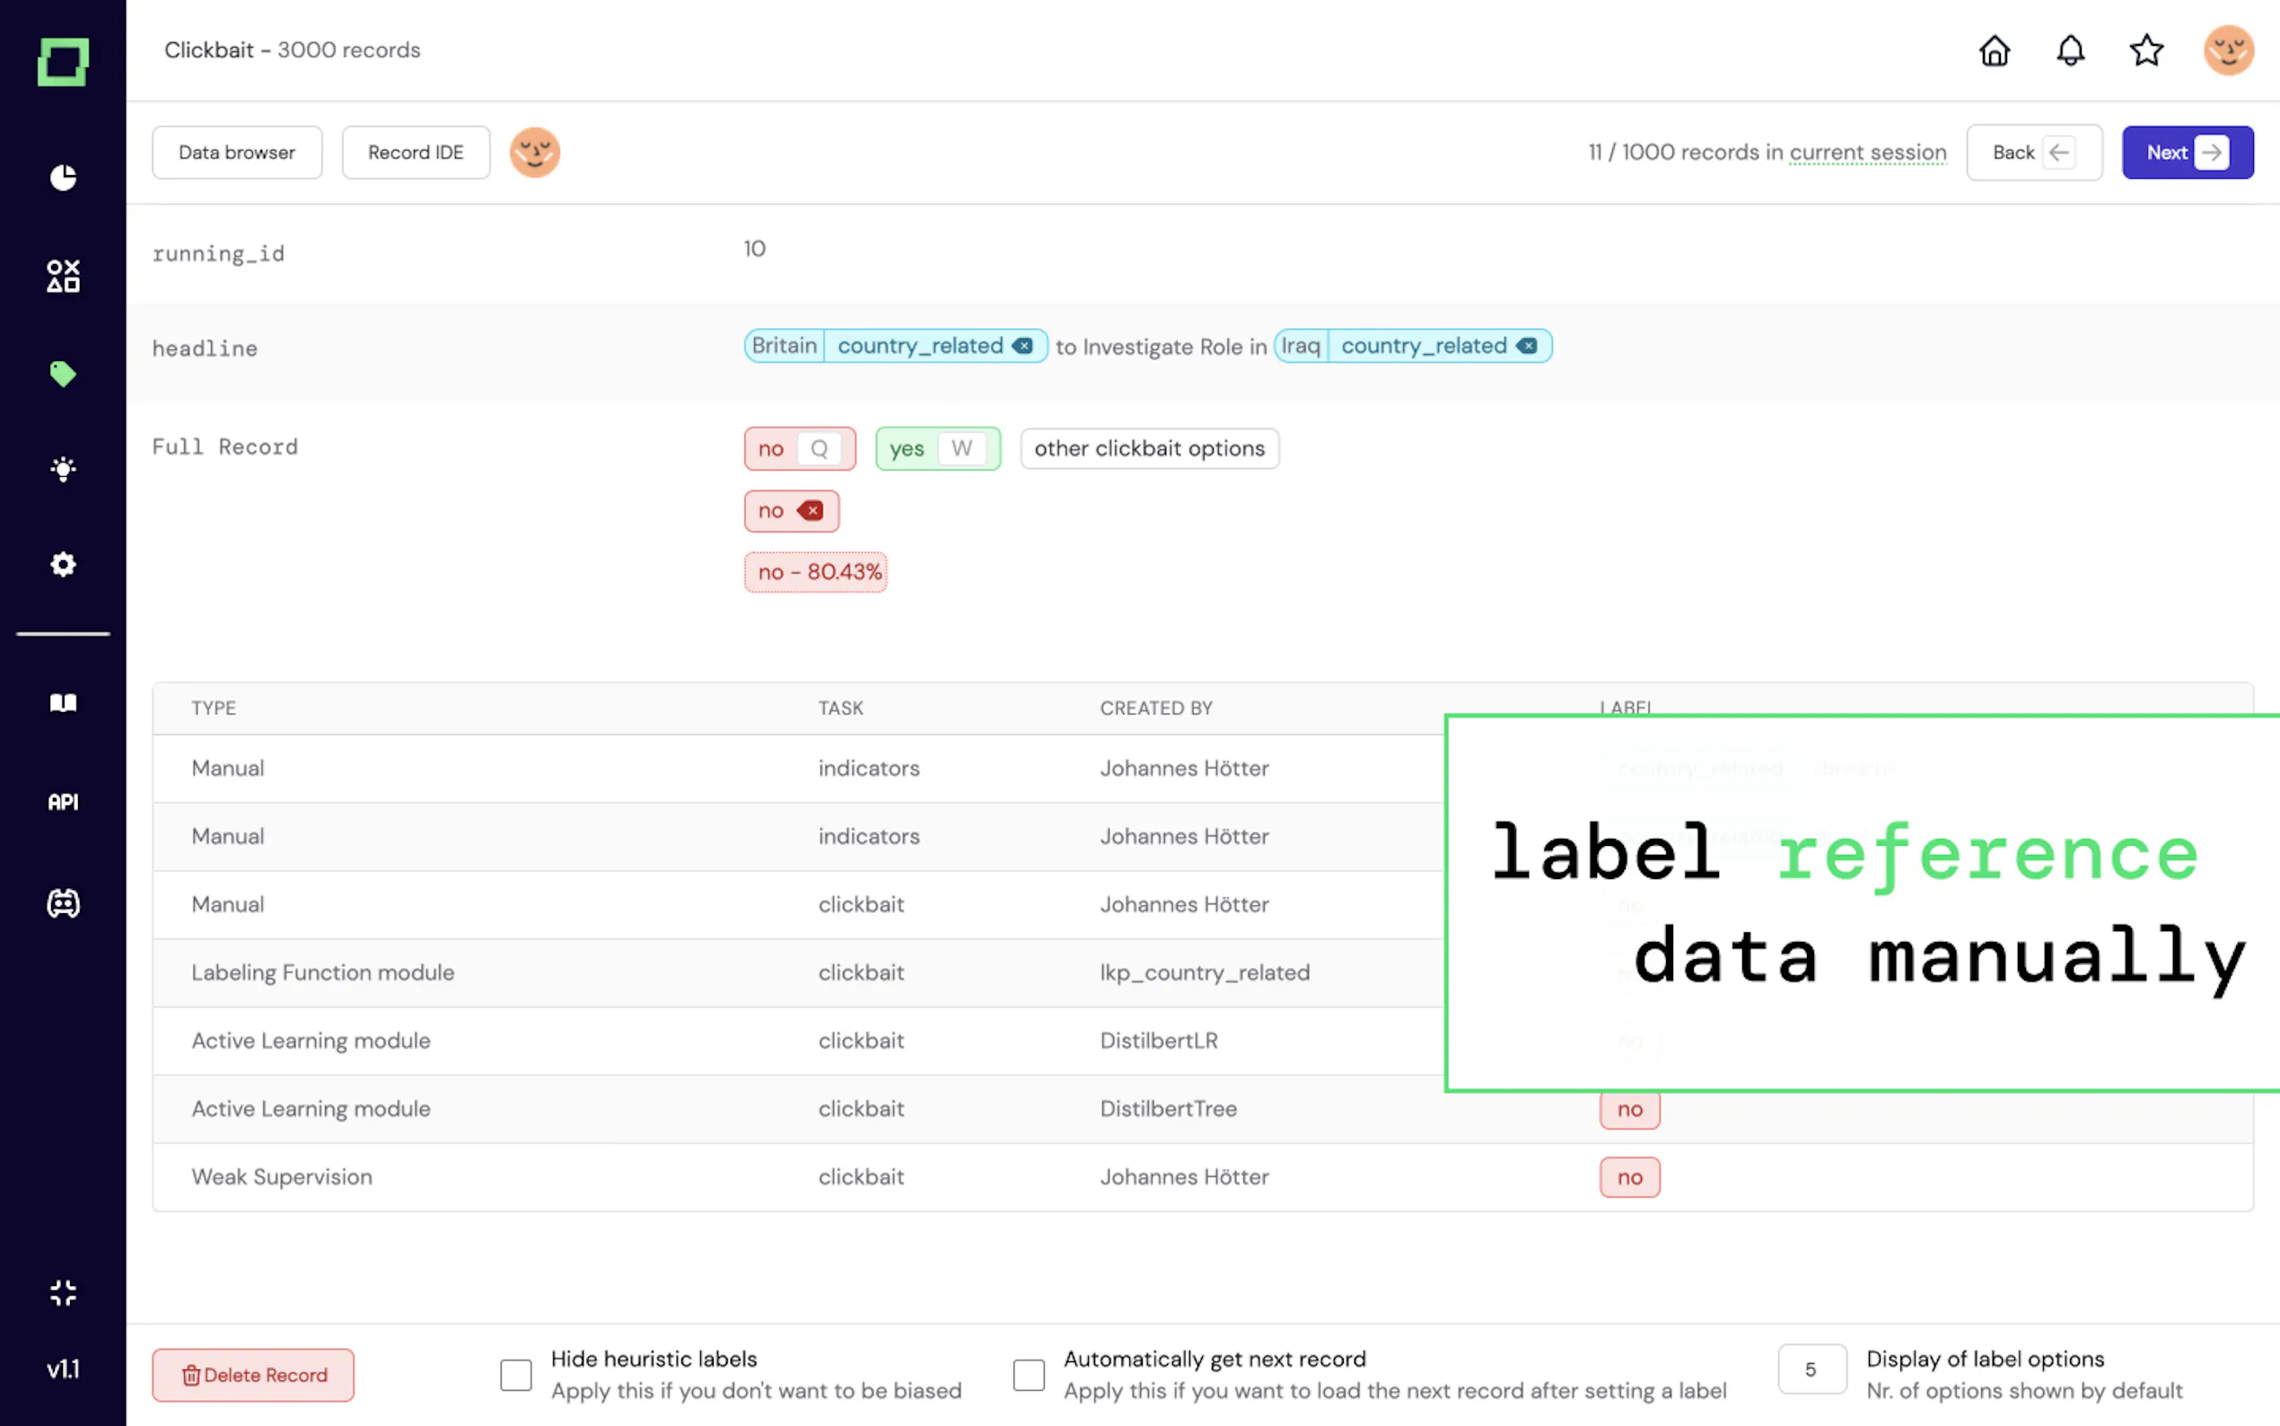Click the API icon in sidebar
Screen dimensions: 2280x1426
click(x=63, y=802)
